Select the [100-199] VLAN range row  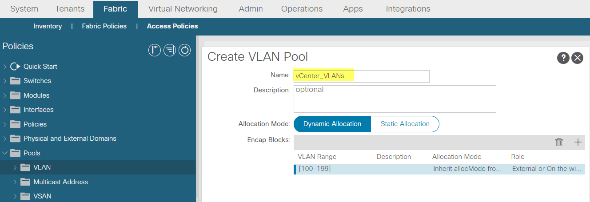point(439,169)
